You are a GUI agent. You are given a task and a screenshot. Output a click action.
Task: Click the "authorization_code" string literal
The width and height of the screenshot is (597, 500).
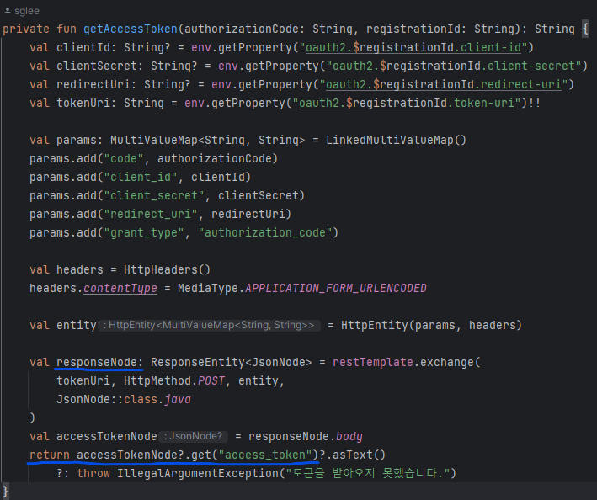tap(265, 233)
